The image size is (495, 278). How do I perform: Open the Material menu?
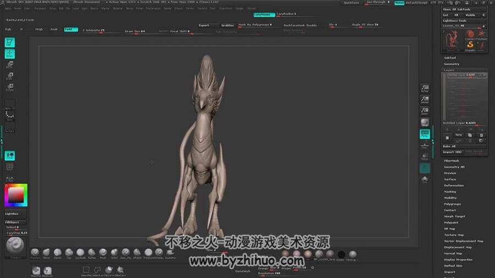(x=118, y=8)
